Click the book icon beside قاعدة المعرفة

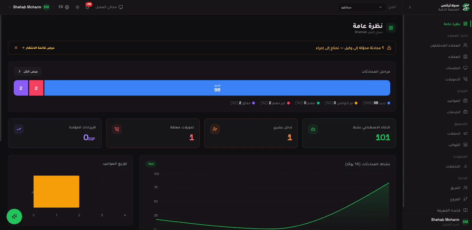coord(465,210)
